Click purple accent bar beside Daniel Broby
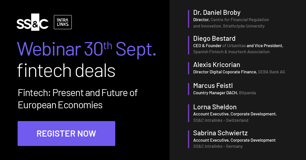The image size is (306, 160). coord(188,19)
